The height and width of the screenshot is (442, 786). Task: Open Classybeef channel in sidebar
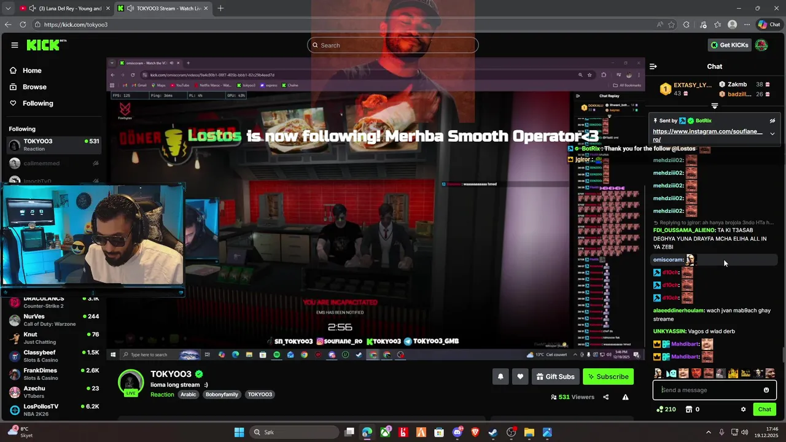pos(53,356)
